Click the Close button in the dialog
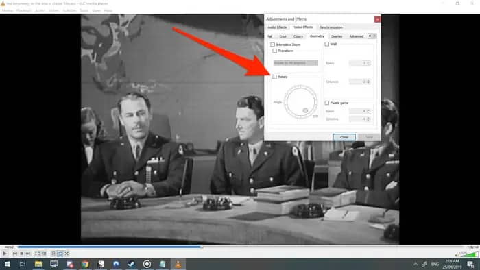 tap(344, 137)
